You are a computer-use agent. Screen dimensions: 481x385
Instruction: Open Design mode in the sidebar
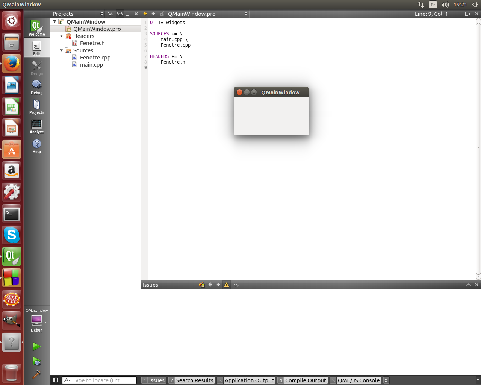(x=36, y=68)
